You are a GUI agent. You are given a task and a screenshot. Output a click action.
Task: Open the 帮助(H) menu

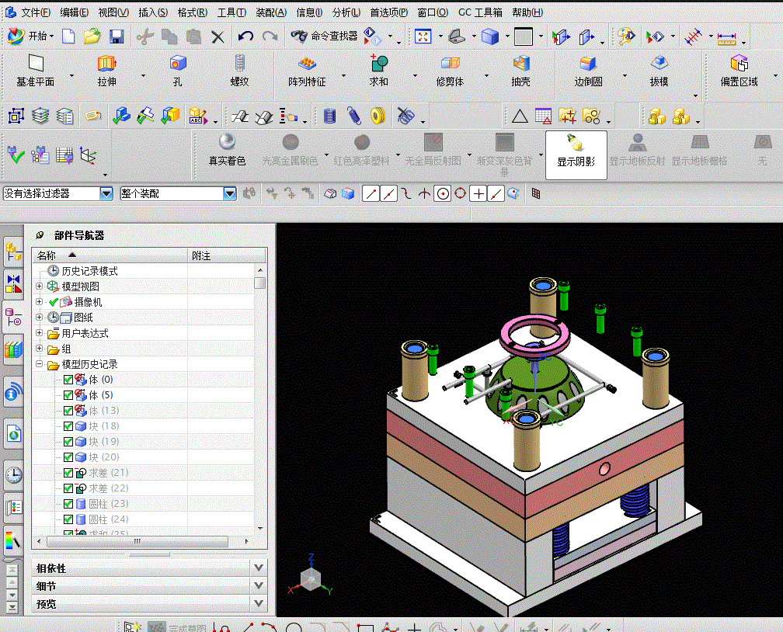pos(527,12)
